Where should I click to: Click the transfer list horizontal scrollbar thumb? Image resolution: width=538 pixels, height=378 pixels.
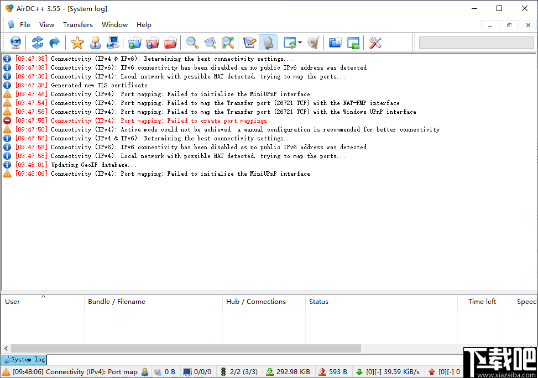pos(186,349)
